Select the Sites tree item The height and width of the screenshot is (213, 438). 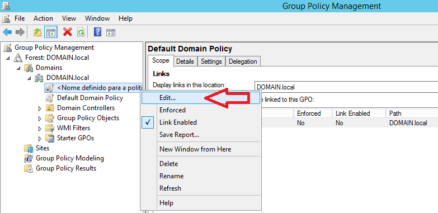43,148
